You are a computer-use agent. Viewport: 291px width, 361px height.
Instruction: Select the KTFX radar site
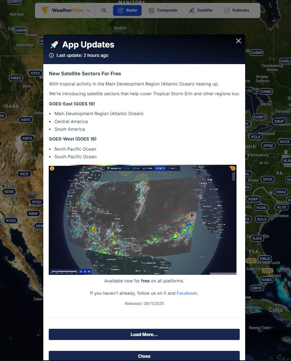pos(35,73)
